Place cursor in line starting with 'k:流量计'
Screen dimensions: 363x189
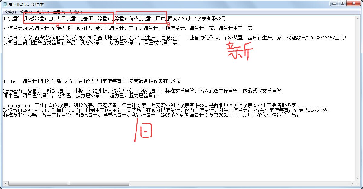(128, 28)
